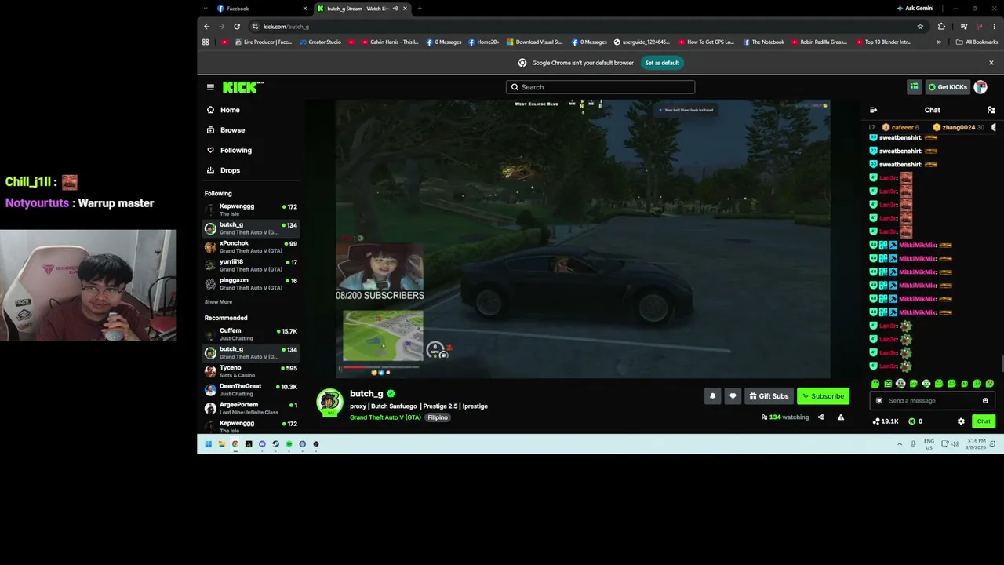
Task: Report the stream using warning icon
Action: coord(841,417)
